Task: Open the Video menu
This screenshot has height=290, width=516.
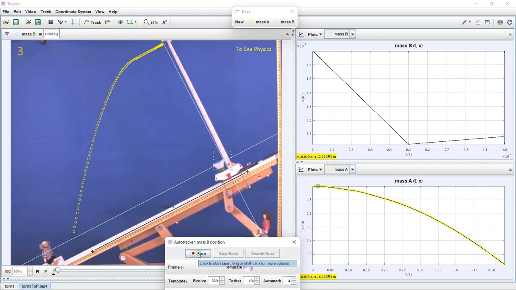Action: 31,12
